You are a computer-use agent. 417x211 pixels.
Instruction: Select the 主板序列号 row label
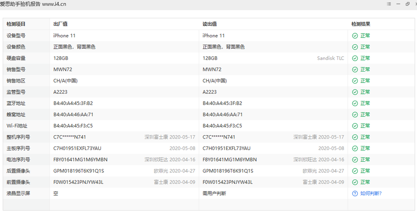coord(19,149)
